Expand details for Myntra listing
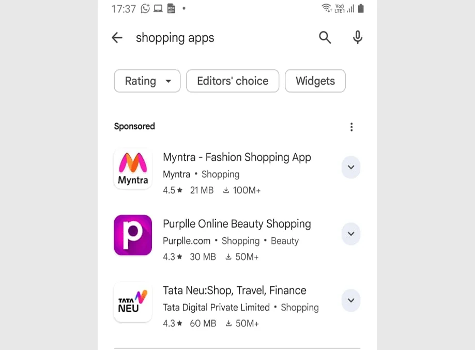The image size is (475, 350). pyautogui.click(x=351, y=167)
